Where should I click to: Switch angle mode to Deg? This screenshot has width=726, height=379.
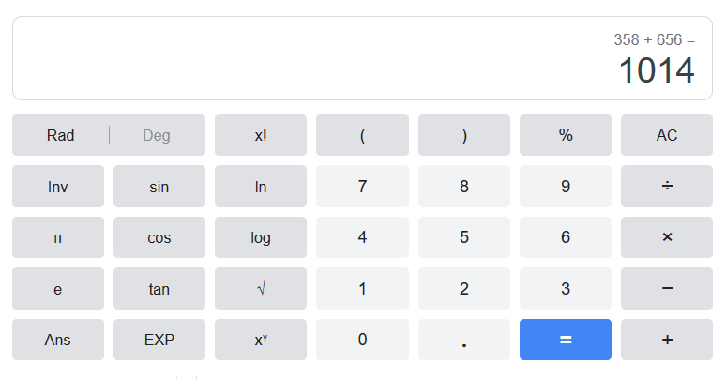pyautogui.click(x=157, y=135)
